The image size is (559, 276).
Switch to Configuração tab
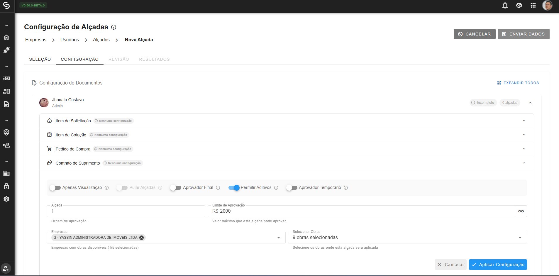pyautogui.click(x=79, y=59)
